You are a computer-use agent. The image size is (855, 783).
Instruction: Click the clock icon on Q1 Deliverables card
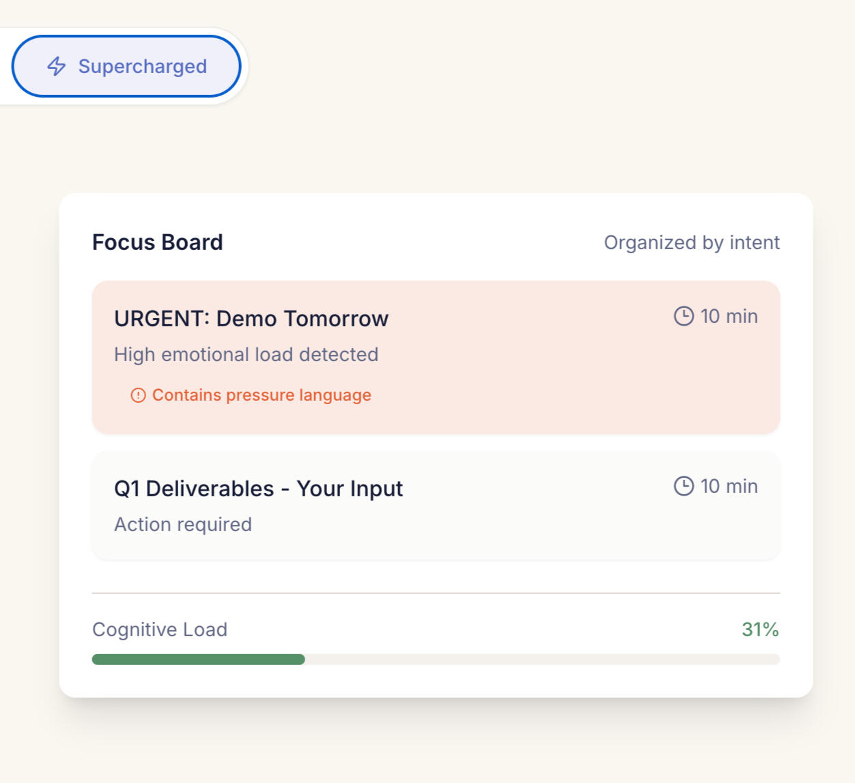(684, 486)
